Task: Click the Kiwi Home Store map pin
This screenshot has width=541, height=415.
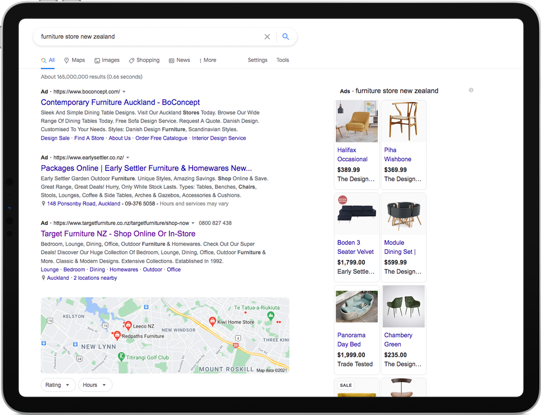Action: pos(212,321)
